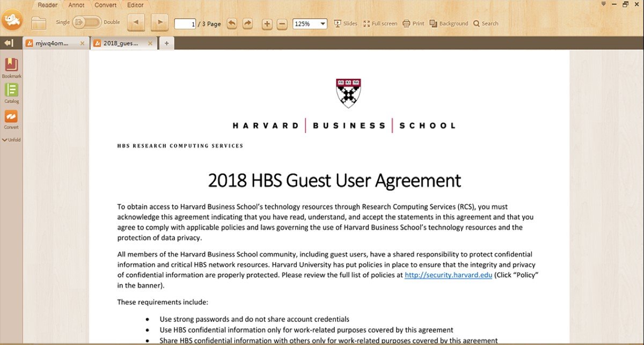Click the redo/forward curved arrow icon
The image size is (644, 345).
[247, 24]
